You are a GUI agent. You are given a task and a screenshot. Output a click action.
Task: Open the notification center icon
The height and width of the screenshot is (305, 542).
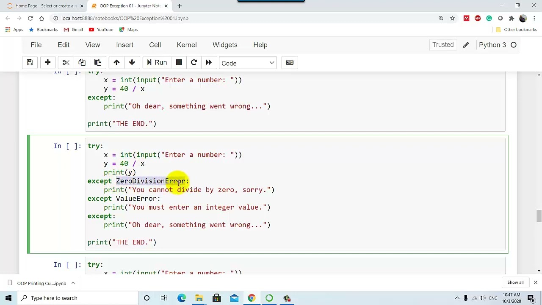pyautogui.click(x=531, y=298)
